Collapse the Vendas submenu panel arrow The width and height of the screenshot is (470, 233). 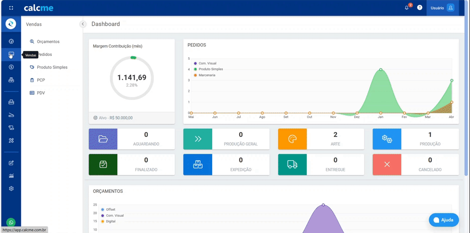(x=83, y=24)
